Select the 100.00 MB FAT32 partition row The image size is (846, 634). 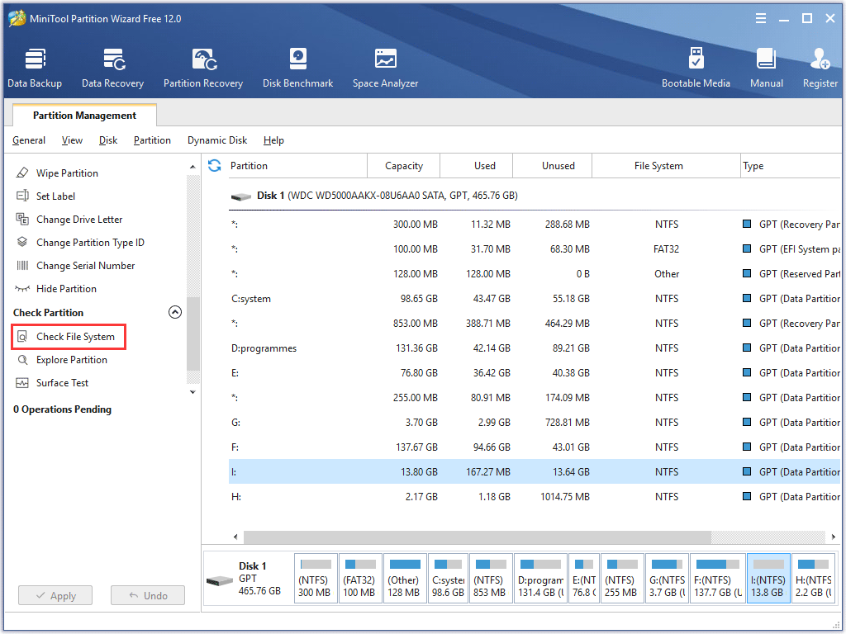coord(535,249)
